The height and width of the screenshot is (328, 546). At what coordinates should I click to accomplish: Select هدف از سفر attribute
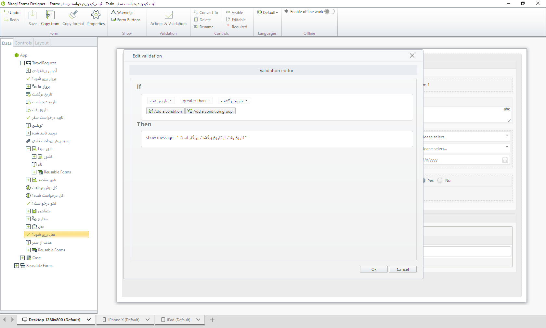(42, 242)
